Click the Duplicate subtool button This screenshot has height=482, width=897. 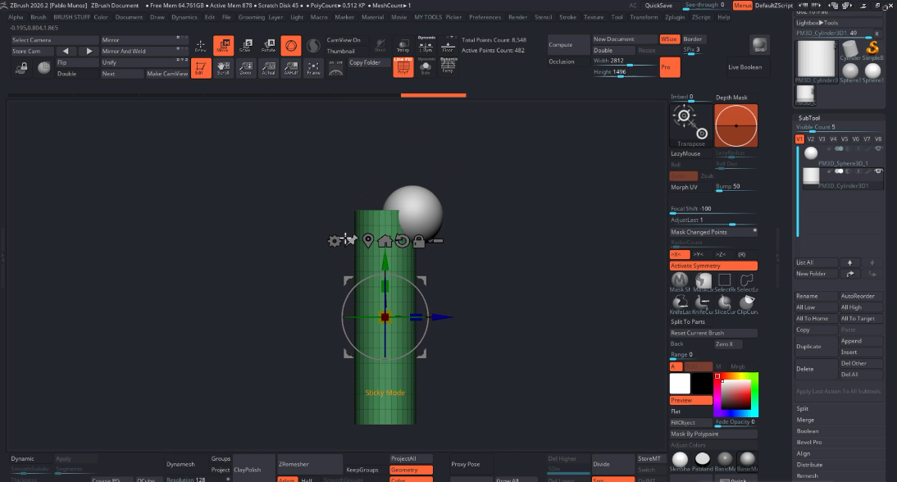coord(816,347)
